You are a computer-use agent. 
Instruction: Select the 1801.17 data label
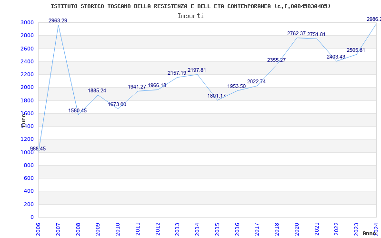coord(216,96)
